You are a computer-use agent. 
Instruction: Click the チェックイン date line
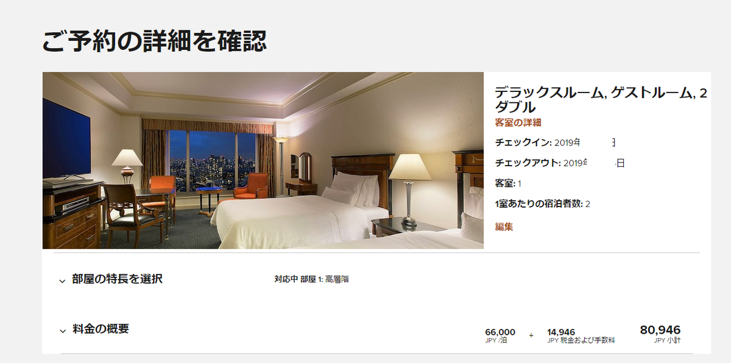click(556, 143)
